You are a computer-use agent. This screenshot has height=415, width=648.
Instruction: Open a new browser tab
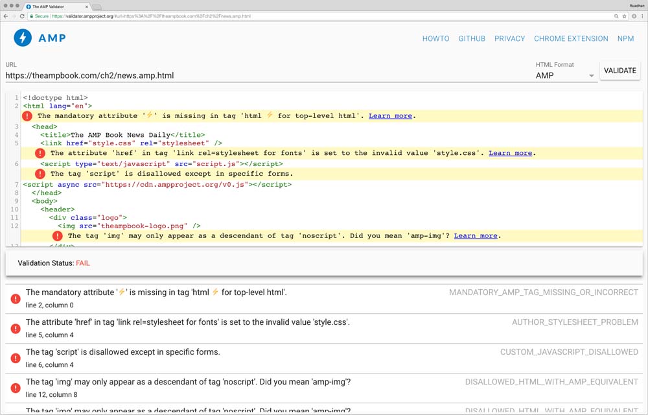[x=97, y=7]
